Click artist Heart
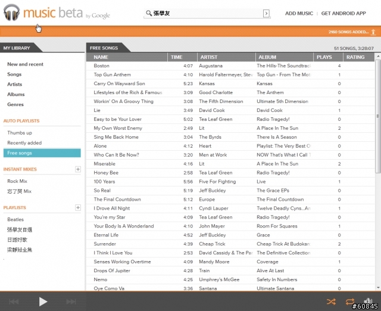This screenshot has height=311, width=381. coord(205,146)
